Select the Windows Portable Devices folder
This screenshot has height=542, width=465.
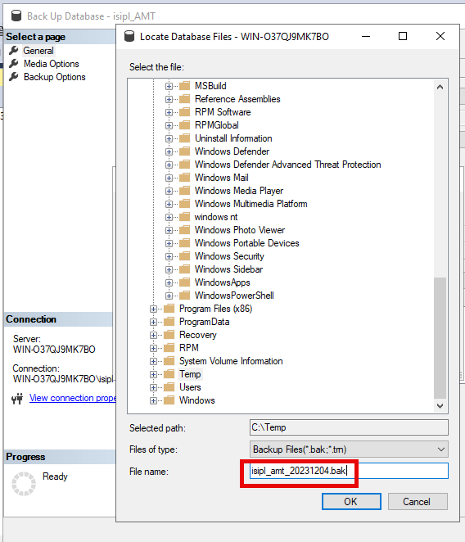point(247,243)
